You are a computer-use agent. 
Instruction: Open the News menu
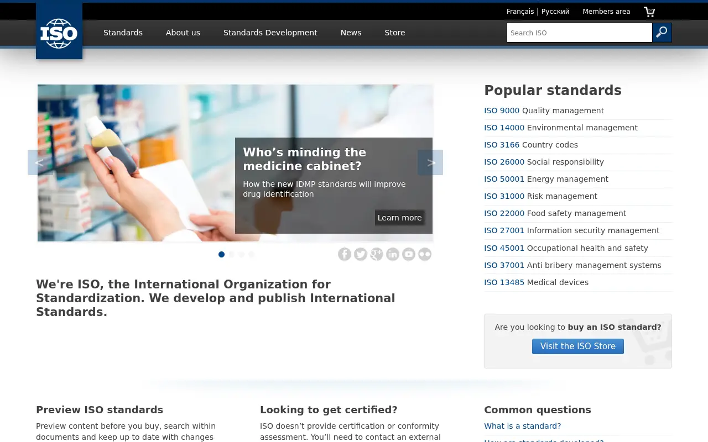[351, 33]
